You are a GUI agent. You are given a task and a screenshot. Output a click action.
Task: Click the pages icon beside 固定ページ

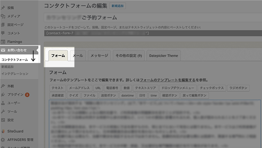(x=3, y=25)
